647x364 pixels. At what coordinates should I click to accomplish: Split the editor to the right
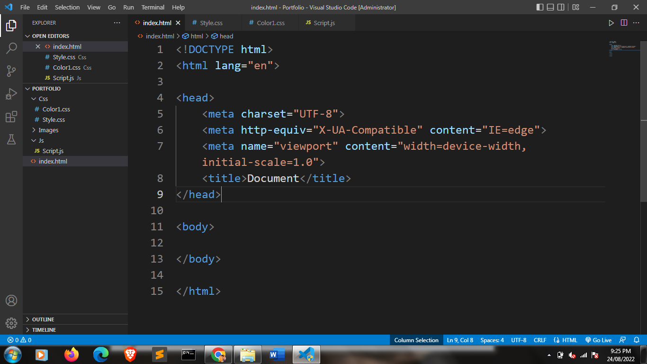[624, 23]
